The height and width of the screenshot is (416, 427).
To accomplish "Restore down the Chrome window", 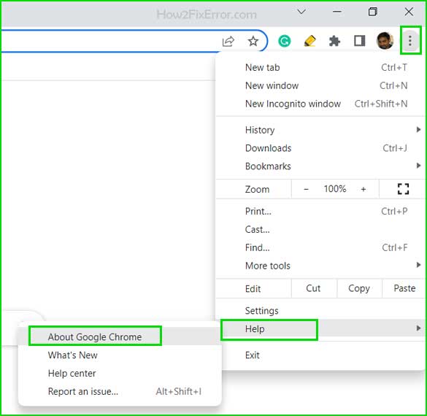I will point(373,12).
